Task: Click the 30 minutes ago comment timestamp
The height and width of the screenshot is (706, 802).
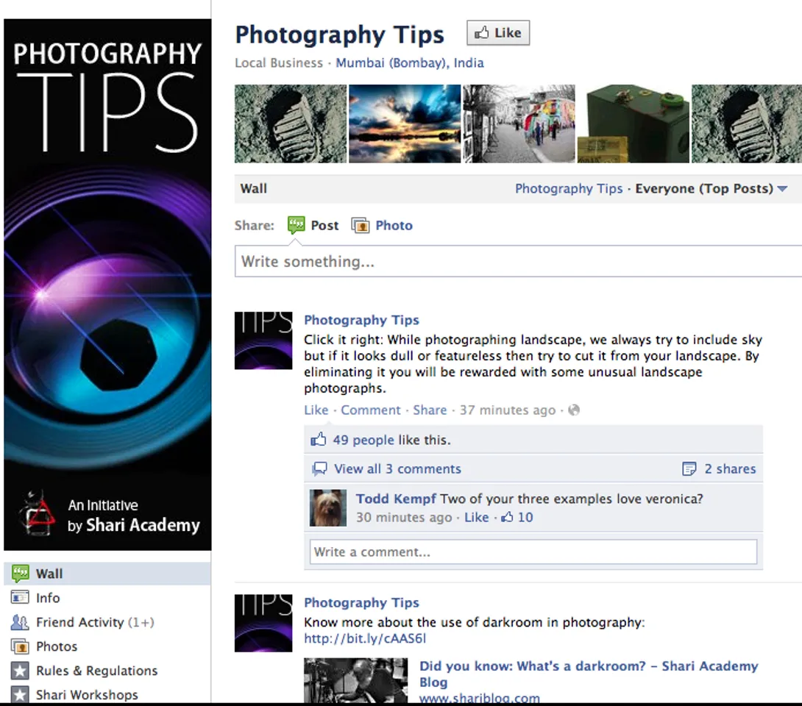Action: click(x=404, y=517)
